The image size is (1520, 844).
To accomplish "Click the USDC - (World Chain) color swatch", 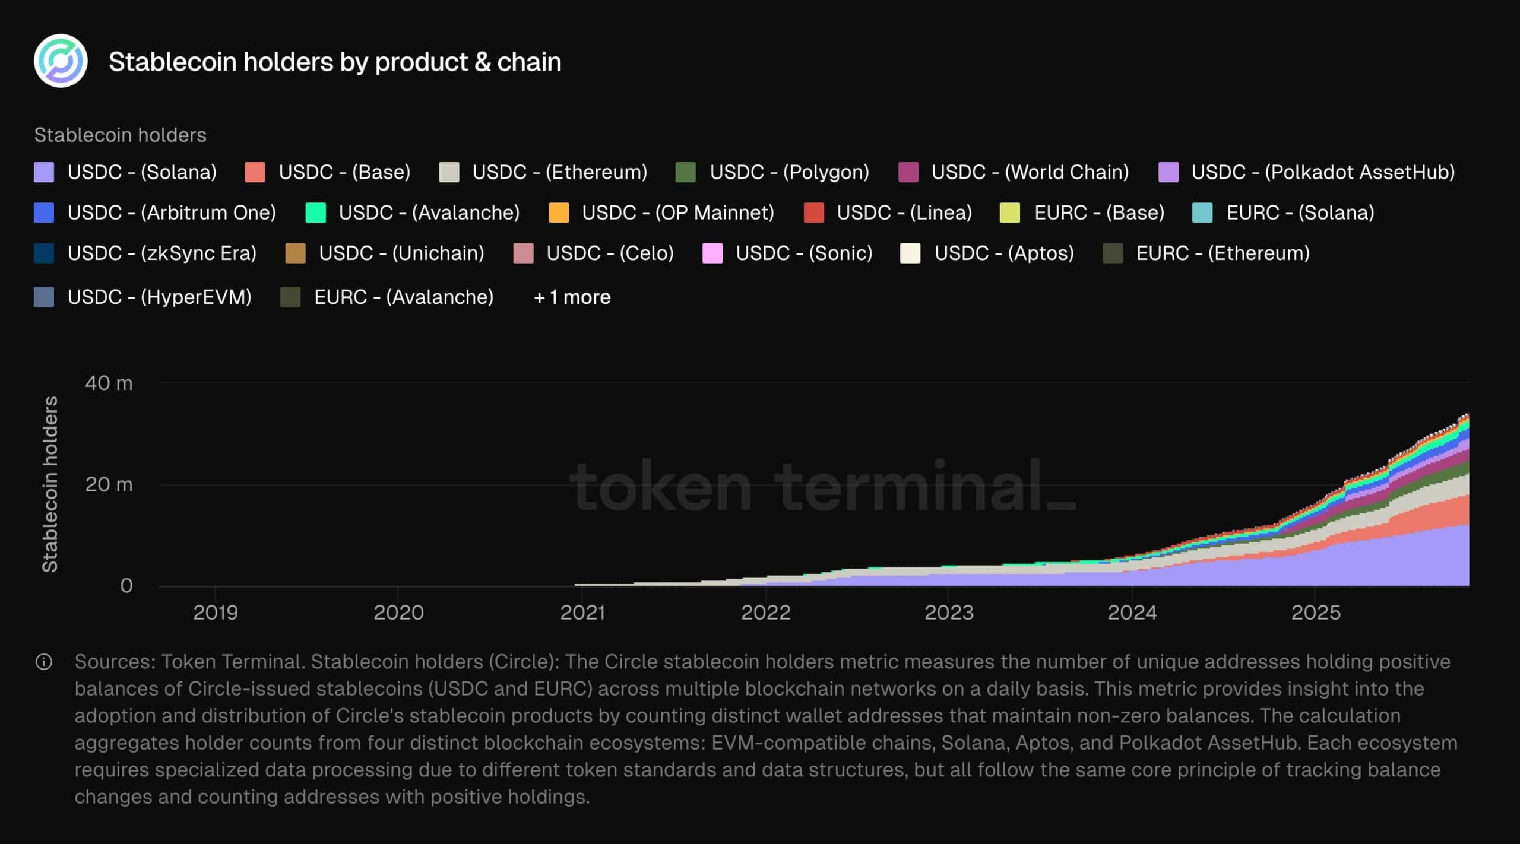I will coord(908,172).
